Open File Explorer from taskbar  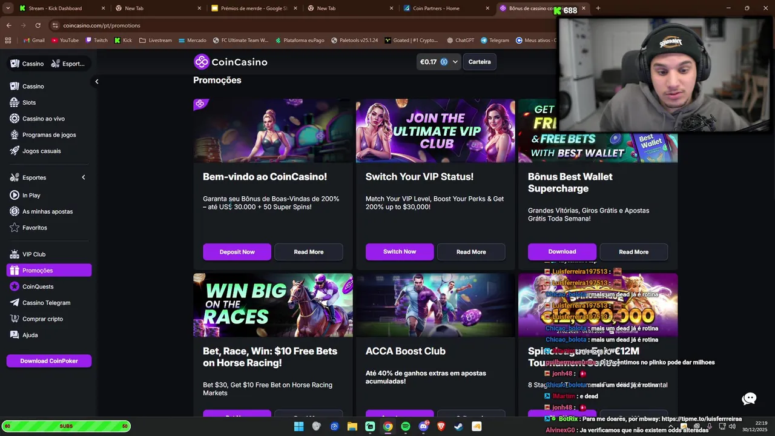(x=352, y=426)
